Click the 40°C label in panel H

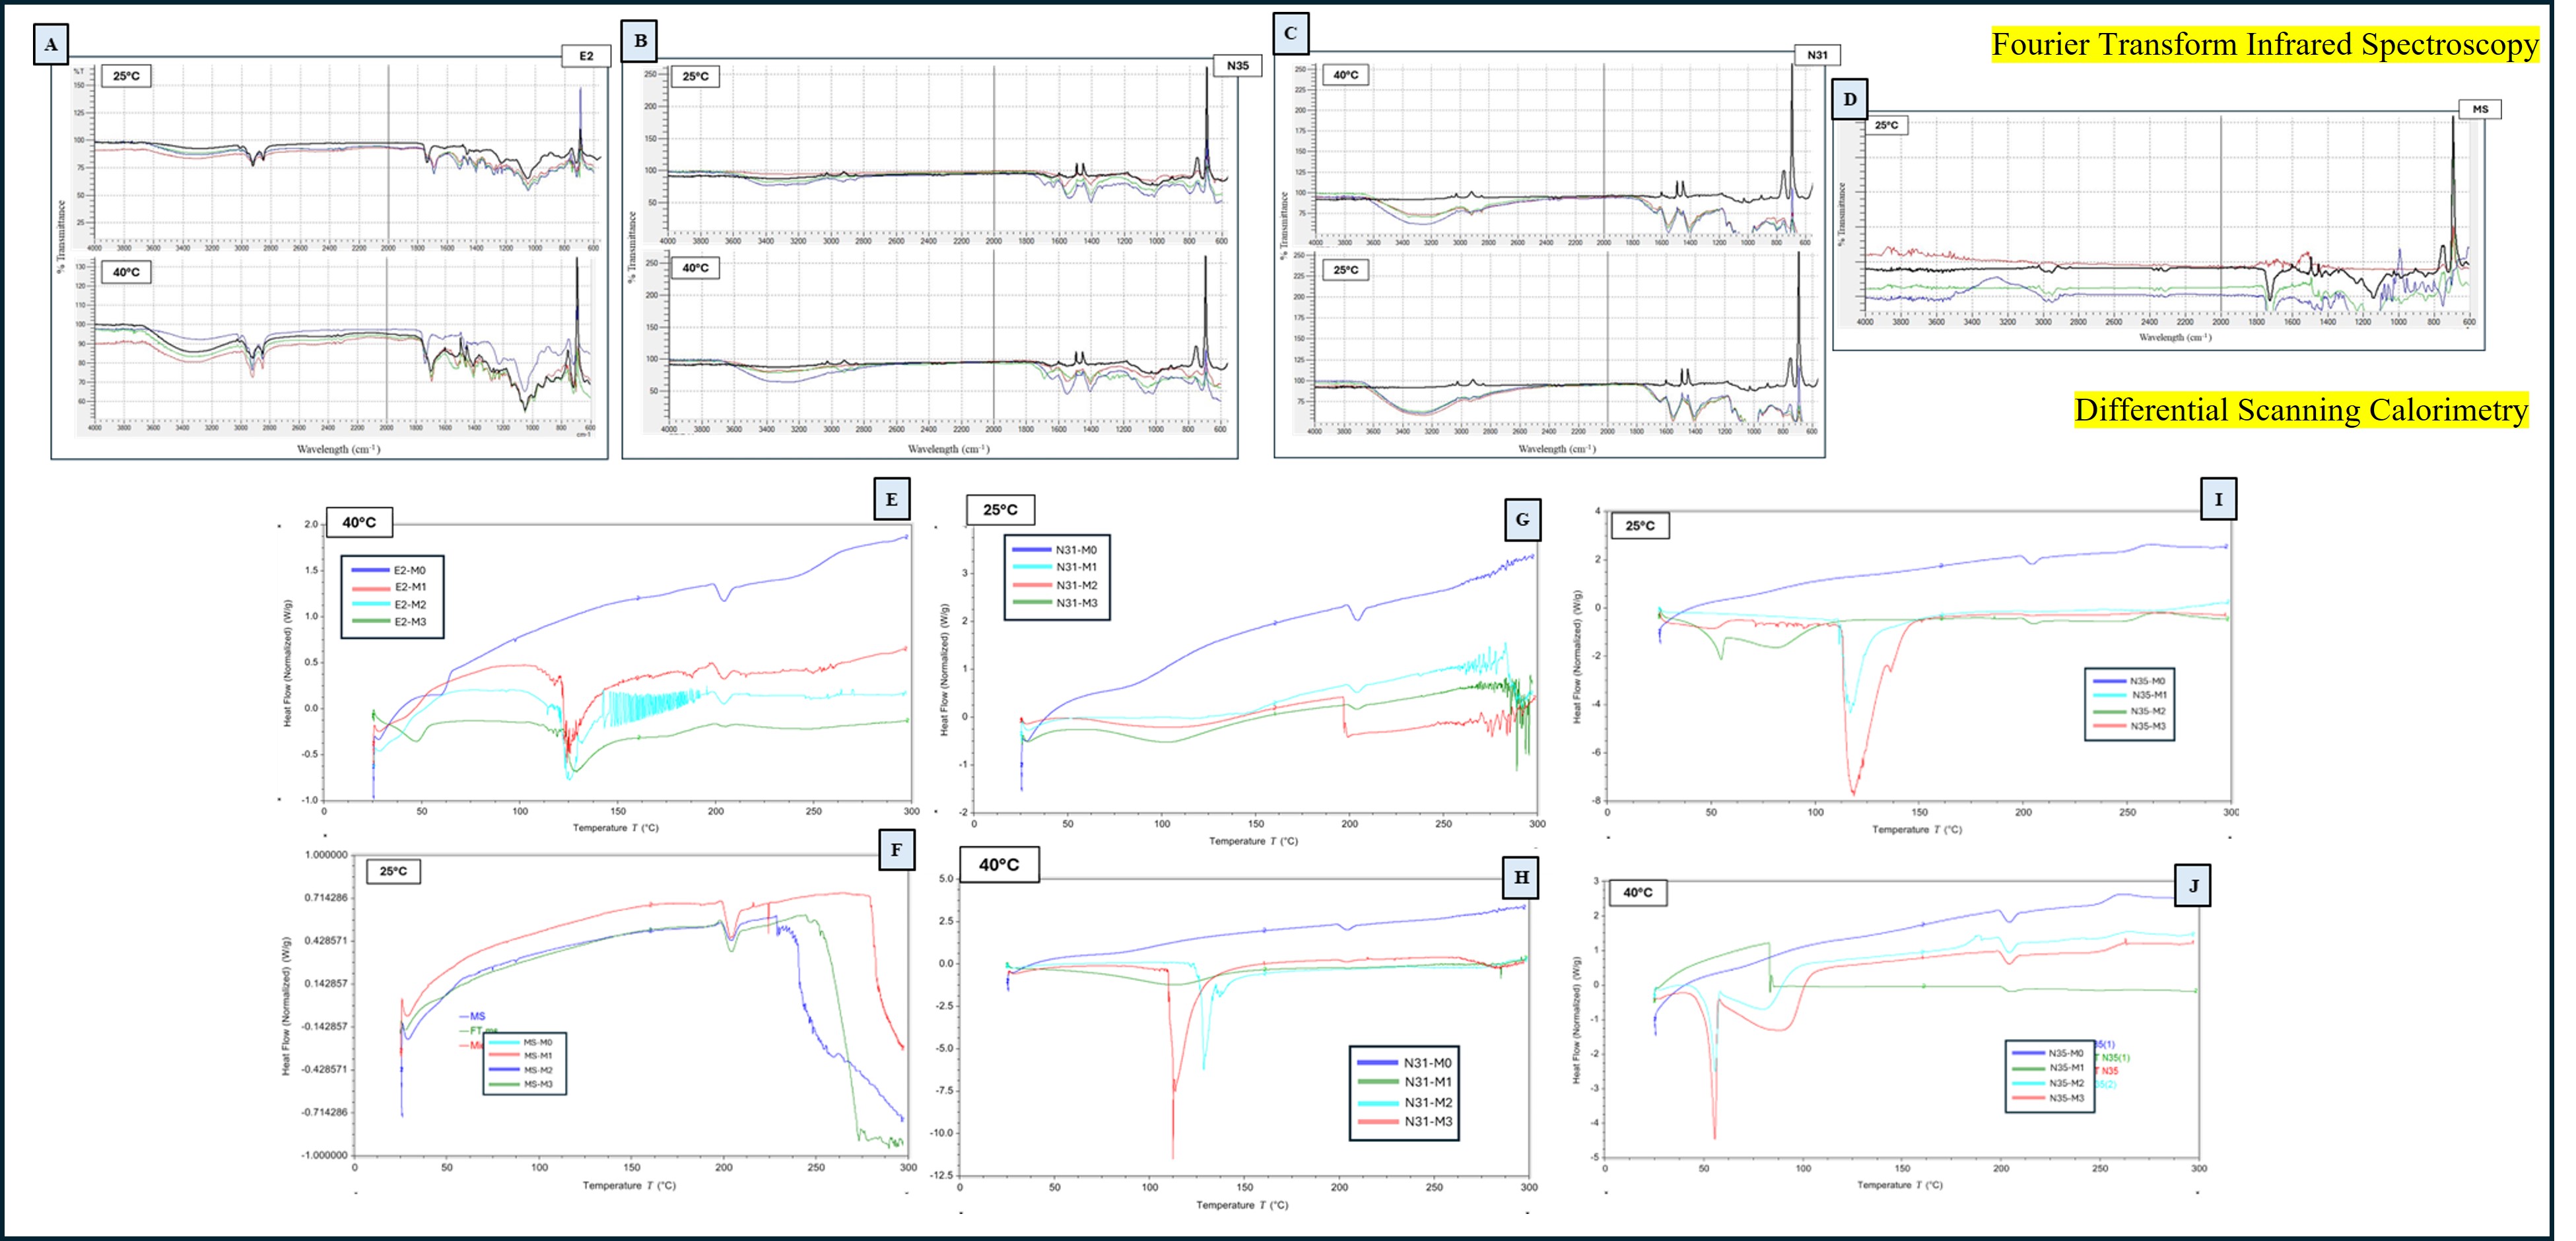[x=999, y=864]
